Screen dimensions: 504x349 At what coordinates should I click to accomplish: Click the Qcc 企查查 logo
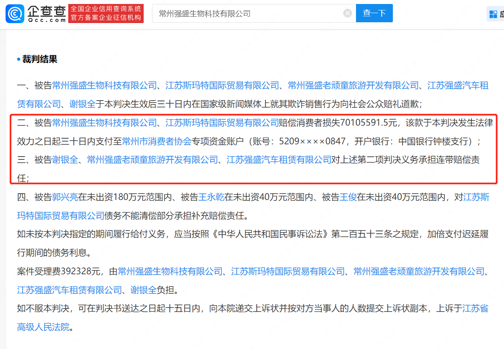(36, 13)
